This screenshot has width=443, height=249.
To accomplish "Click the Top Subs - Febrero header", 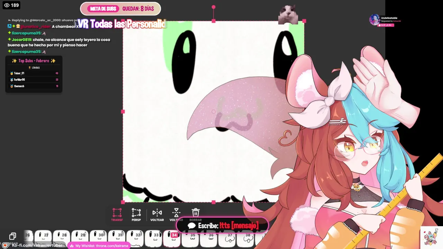I will point(34,61).
